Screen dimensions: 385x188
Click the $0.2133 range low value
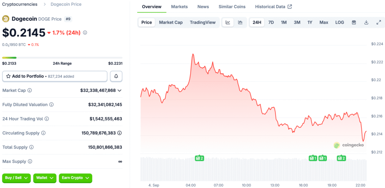[x=8, y=63]
